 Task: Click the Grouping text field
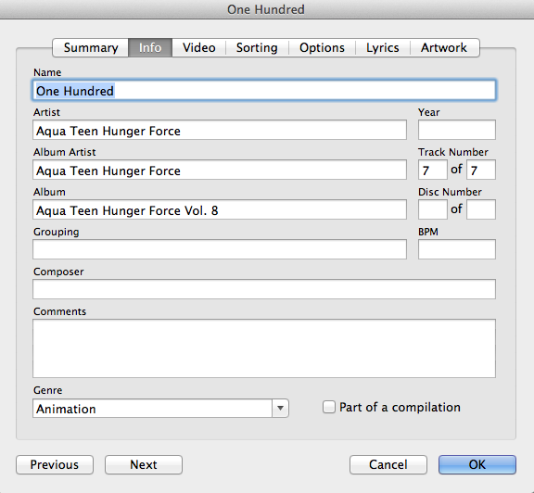click(x=220, y=249)
